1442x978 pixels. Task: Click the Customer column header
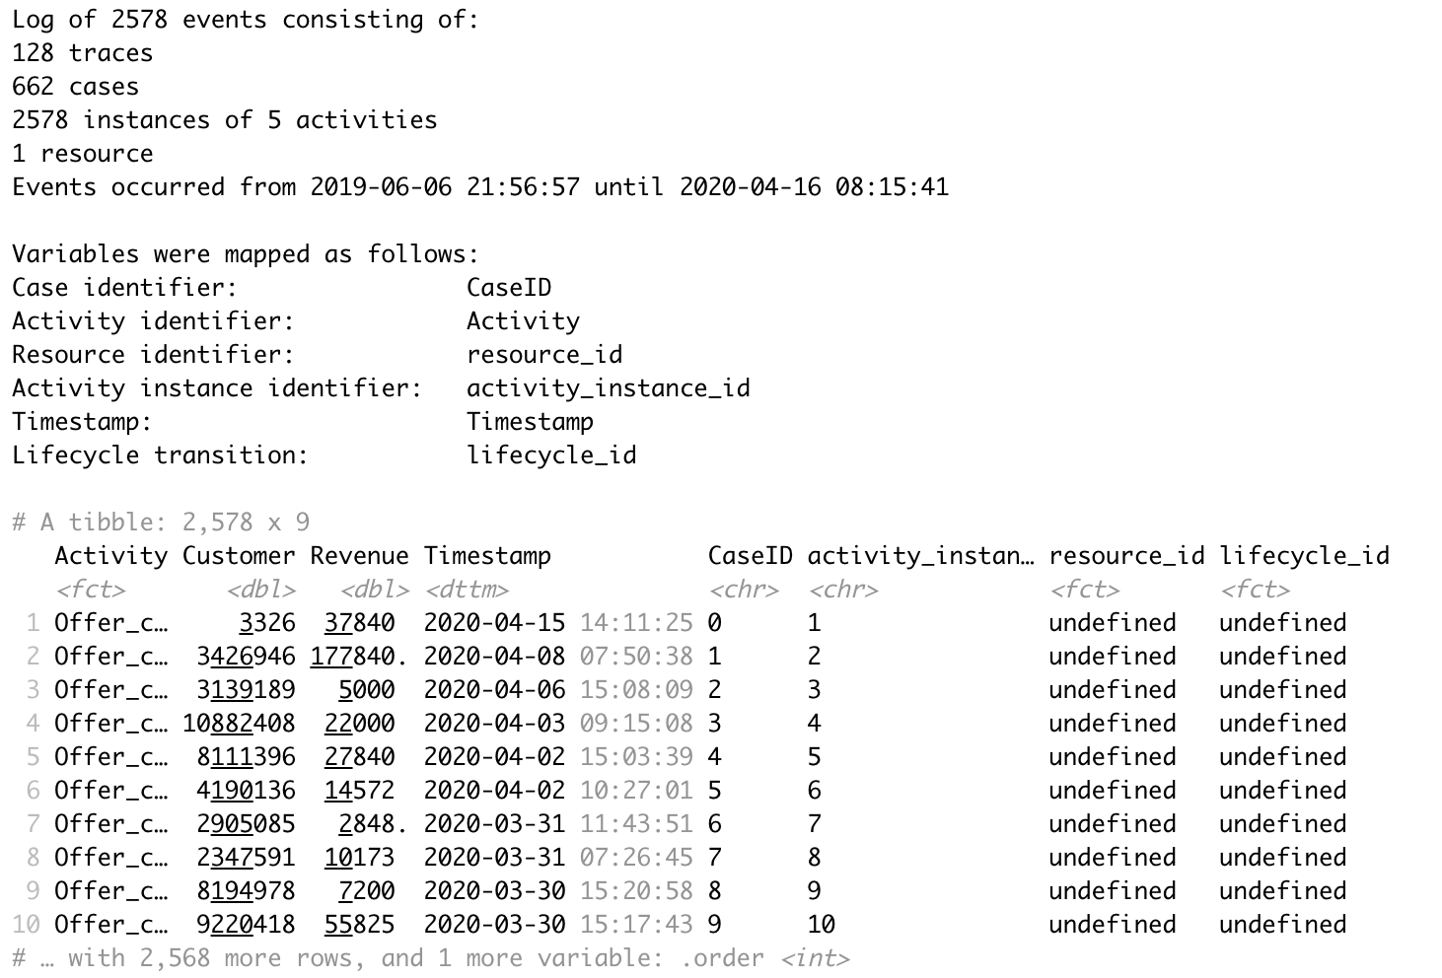(239, 556)
